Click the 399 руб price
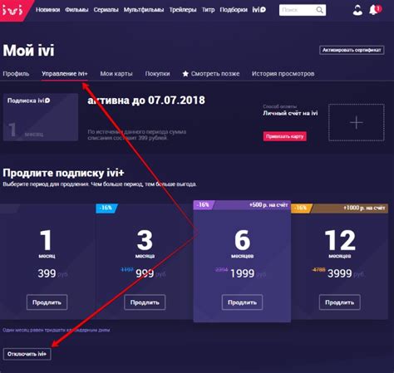Screen dimensions: 394x373 point(52,273)
